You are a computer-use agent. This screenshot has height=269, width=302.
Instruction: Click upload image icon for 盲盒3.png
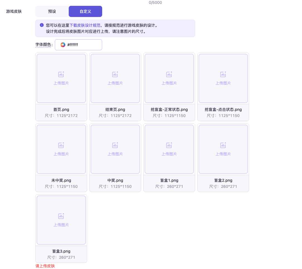coord(61,216)
